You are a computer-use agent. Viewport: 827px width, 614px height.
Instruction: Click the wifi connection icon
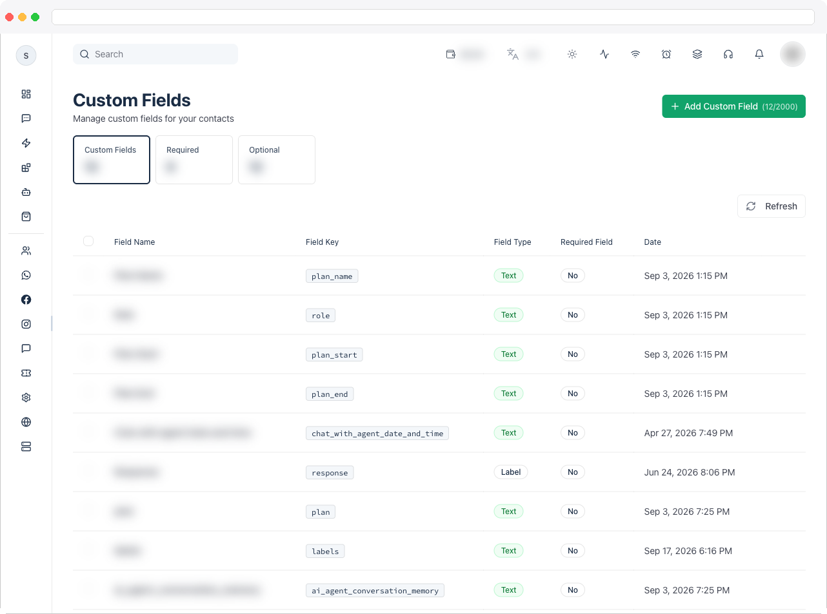(635, 54)
